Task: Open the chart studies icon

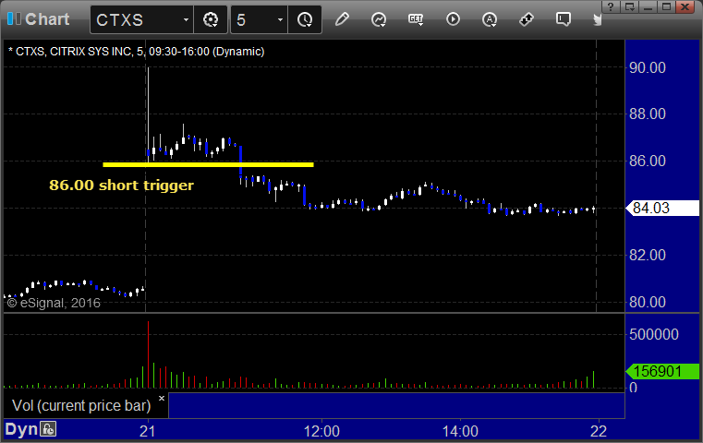Action: coord(379,19)
